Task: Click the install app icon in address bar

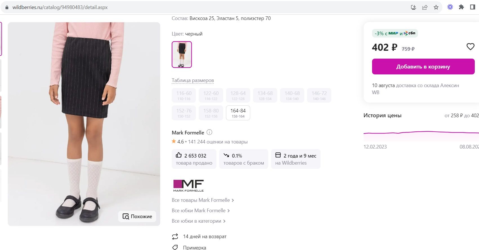Action: tap(413, 7)
